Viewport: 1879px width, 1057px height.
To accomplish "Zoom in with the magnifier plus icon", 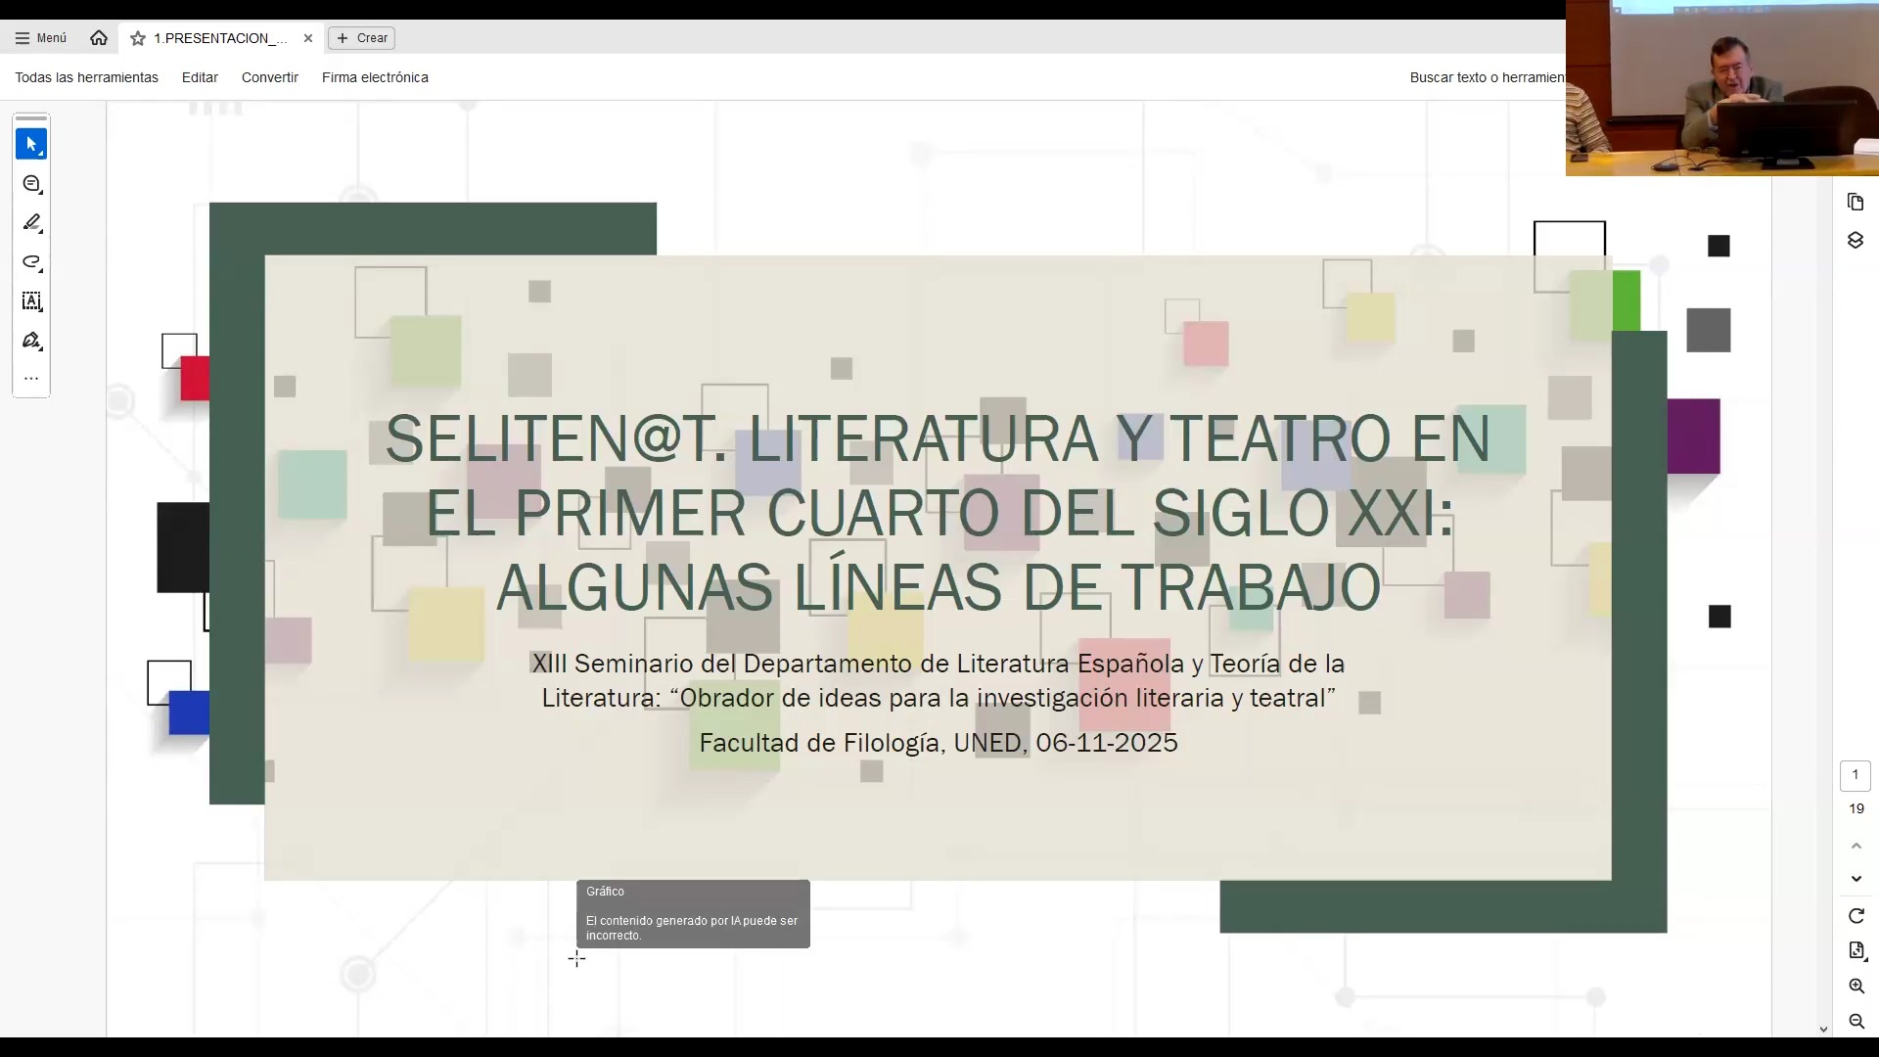I will click(x=1856, y=987).
